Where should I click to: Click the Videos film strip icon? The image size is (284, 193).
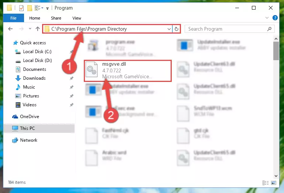(x=18, y=105)
